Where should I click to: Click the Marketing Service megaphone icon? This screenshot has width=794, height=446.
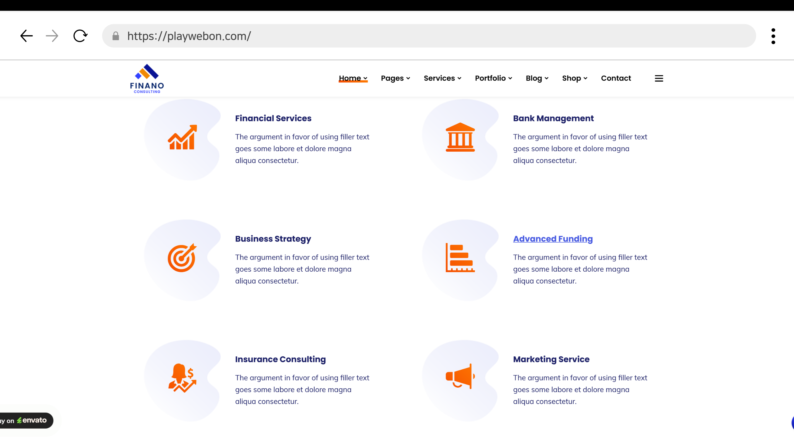pos(460,377)
